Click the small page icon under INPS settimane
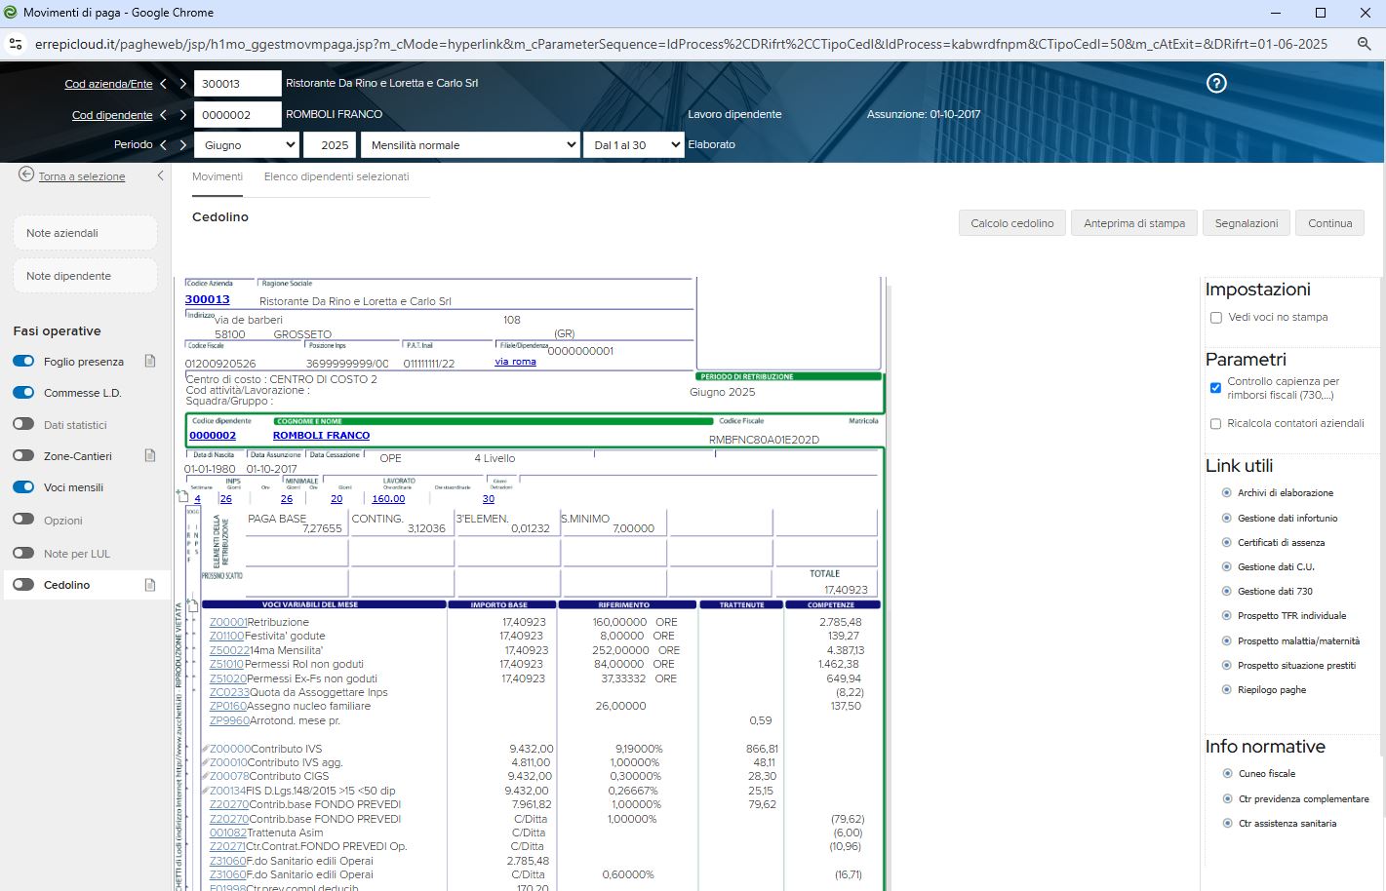The image size is (1386, 891). coord(182,497)
